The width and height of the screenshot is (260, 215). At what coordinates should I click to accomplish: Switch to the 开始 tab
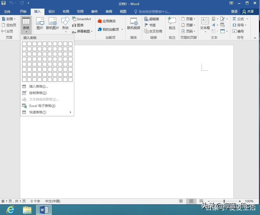23,11
